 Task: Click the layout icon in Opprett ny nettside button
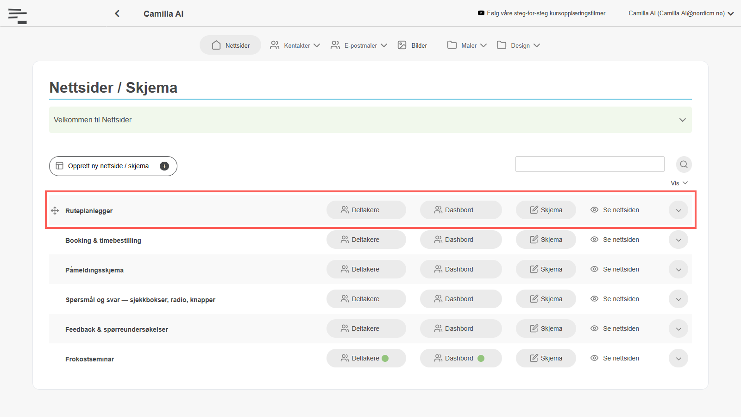(x=60, y=166)
